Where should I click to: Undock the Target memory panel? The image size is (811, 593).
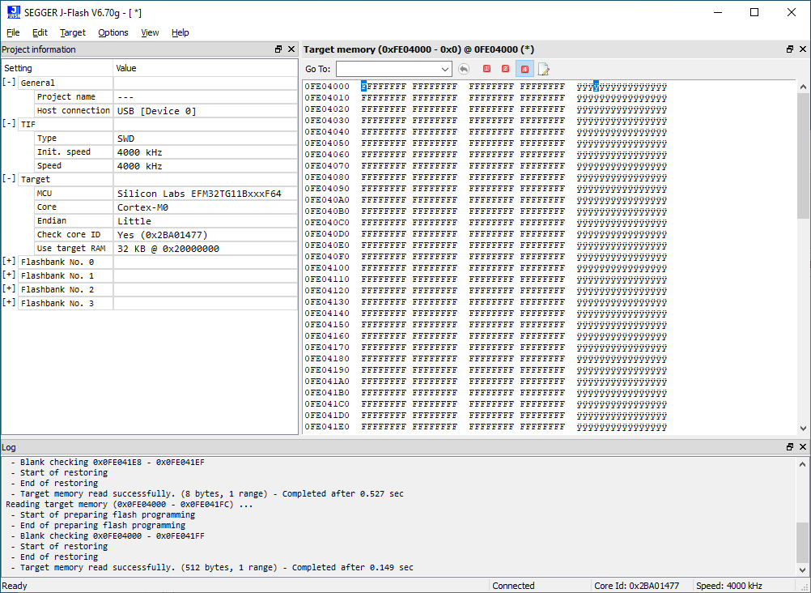click(x=790, y=49)
